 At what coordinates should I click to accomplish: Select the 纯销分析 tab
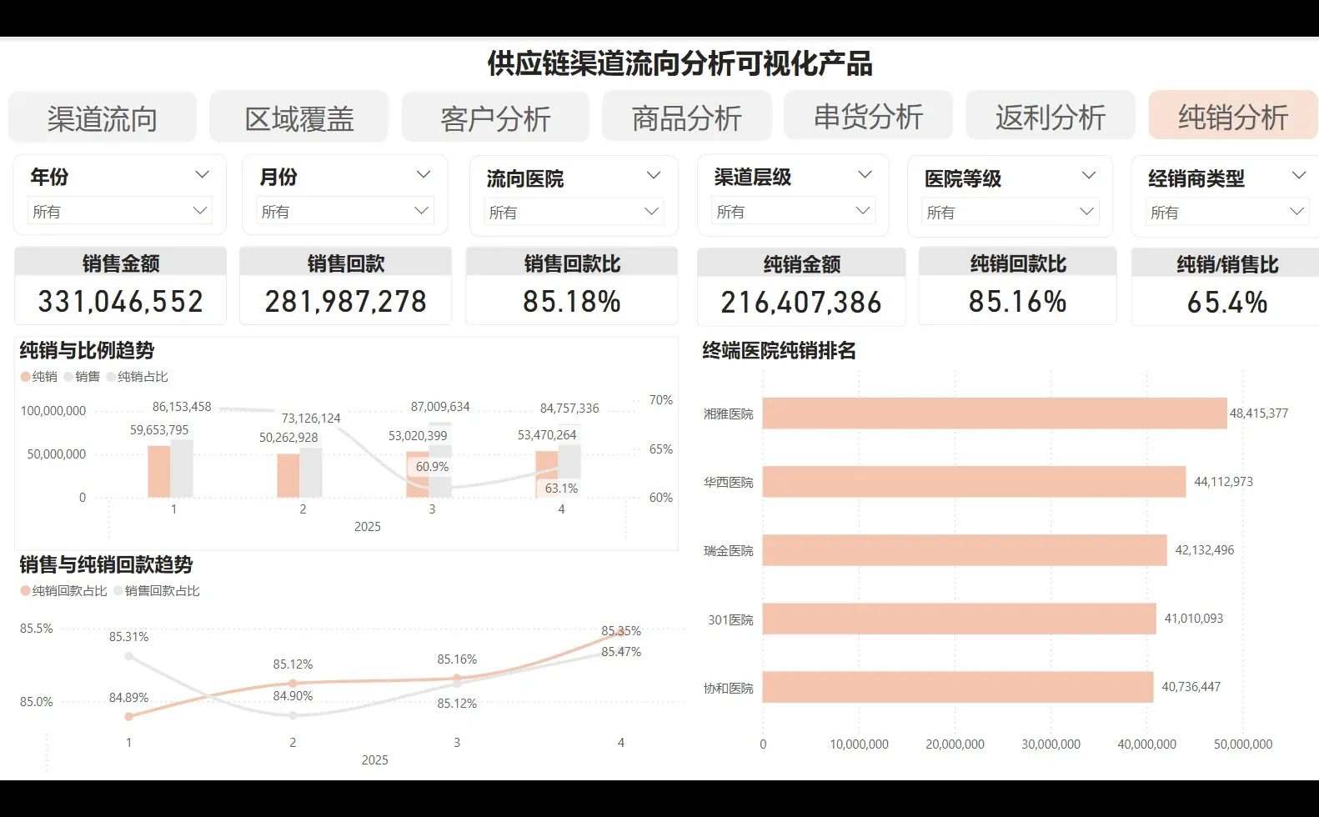(x=1233, y=116)
